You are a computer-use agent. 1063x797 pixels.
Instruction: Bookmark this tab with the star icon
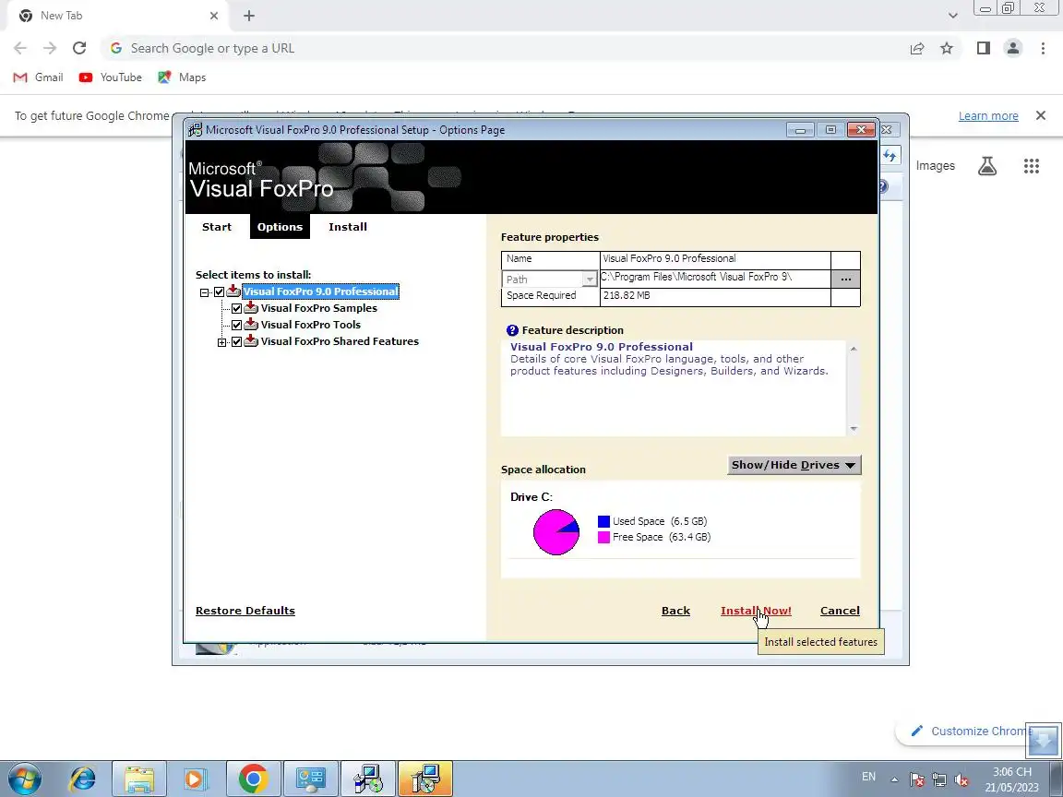coord(947,48)
